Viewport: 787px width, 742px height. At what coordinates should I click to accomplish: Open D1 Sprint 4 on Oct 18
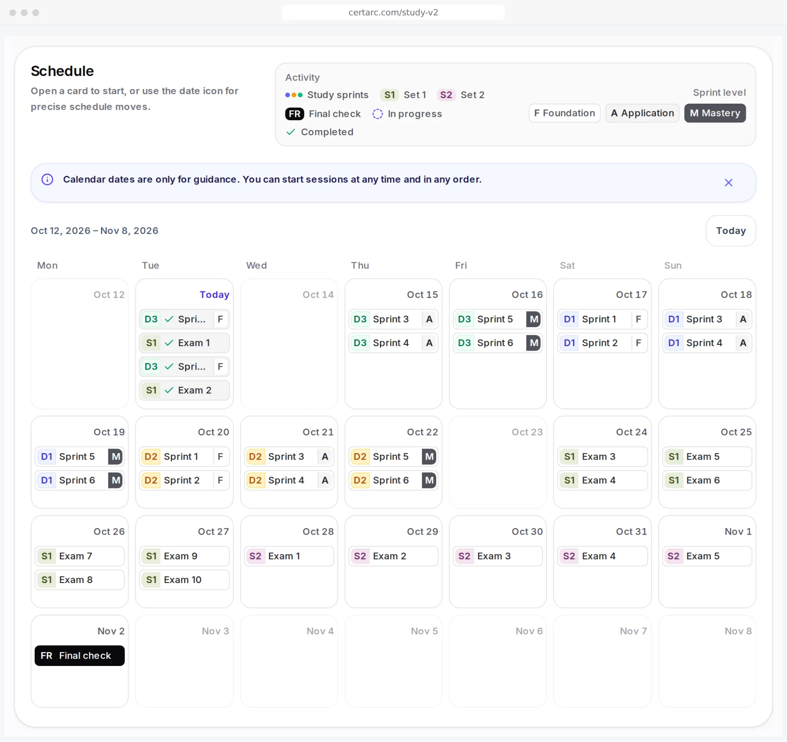[707, 343]
